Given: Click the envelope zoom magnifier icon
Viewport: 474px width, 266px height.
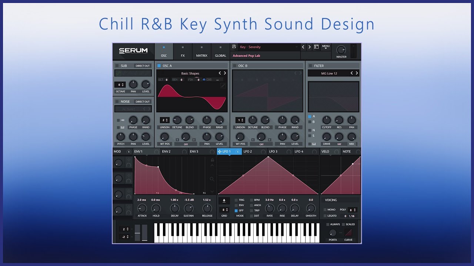Looking at the screenshot, I should (212, 179).
